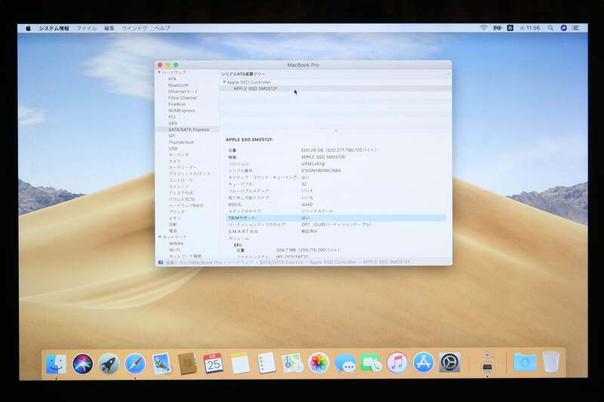This screenshot has height=402, width=604.
Task: Collapse the ハードウェア section triangle
Action: (x=159, y=72)
